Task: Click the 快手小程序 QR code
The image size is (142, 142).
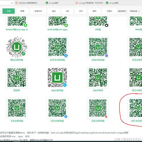Action: [x=135, y=78]
